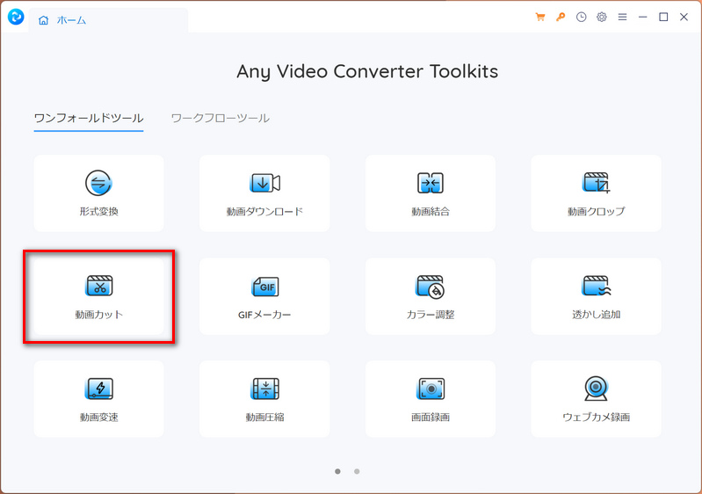The width and height of the screenshot is (702, 494).
Task: Go to the first page dot
Action: (337, 471)
